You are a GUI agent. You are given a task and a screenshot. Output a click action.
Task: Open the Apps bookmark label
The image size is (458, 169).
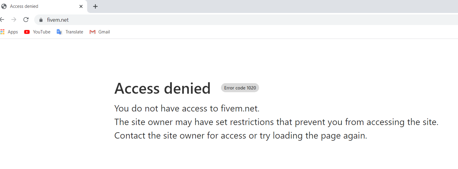pos(13,32)
